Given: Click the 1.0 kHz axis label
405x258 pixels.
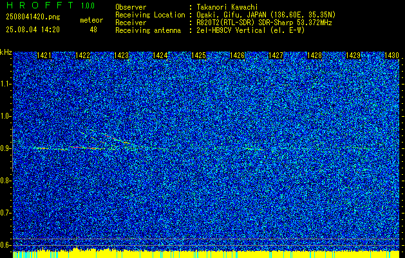Looking at the screenshot, I should point(5,116).
